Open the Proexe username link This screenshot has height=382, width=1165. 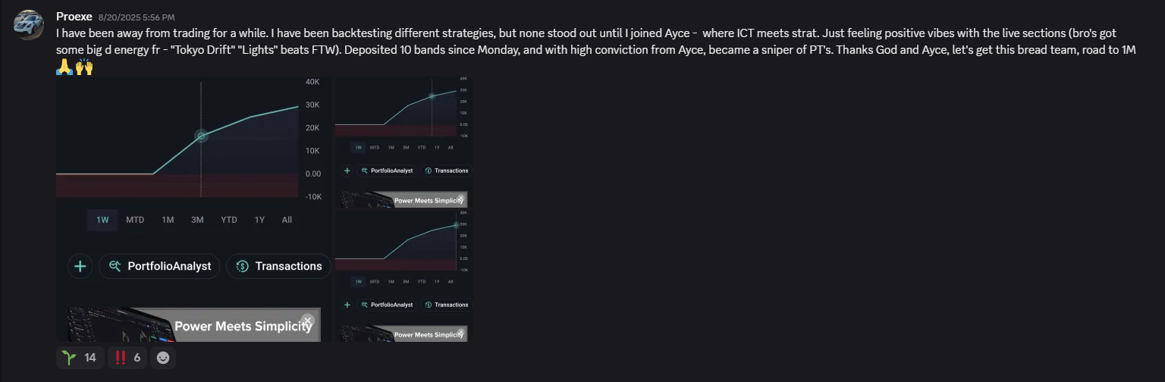74,16
